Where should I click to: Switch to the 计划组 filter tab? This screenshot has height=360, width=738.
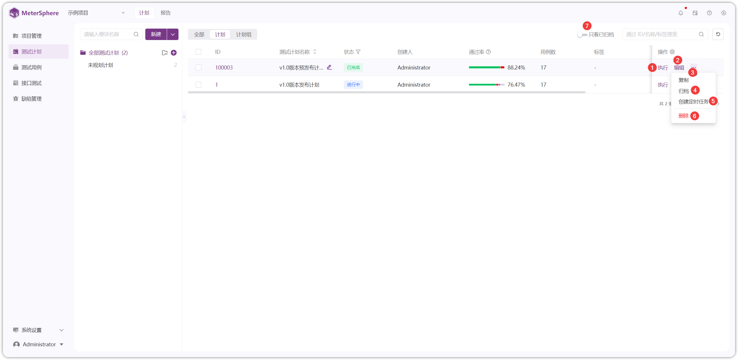tap(243, 34)
